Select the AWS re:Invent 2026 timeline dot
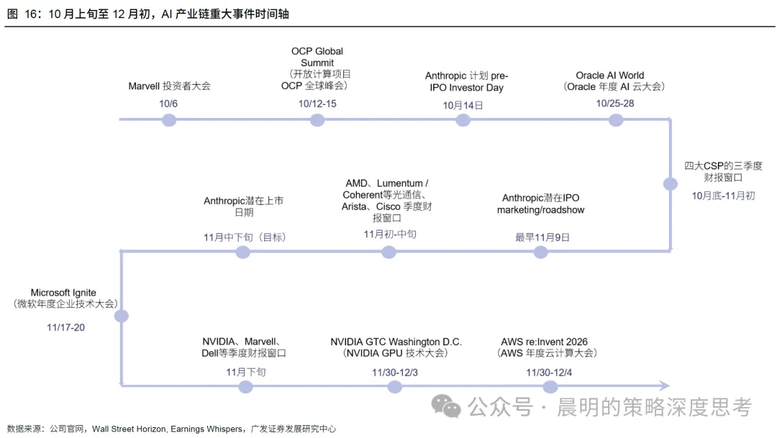The height and width of the screenshot is (438, 777). click(550, 387)
